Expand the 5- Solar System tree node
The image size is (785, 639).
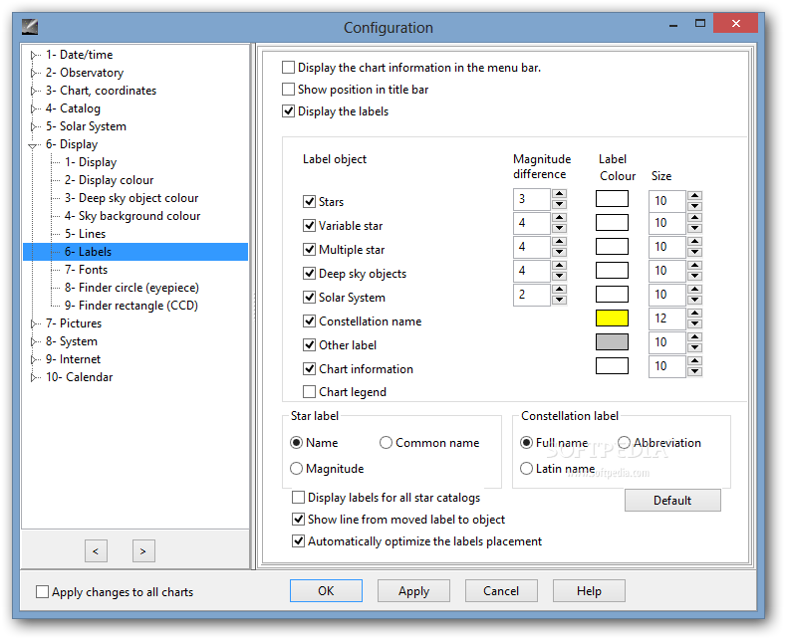(34, 126)
